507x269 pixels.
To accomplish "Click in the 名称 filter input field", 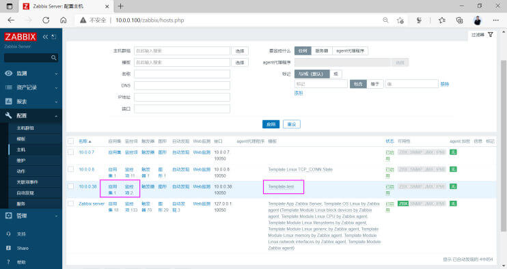I will pyautogui.click(x=182, y=74).
